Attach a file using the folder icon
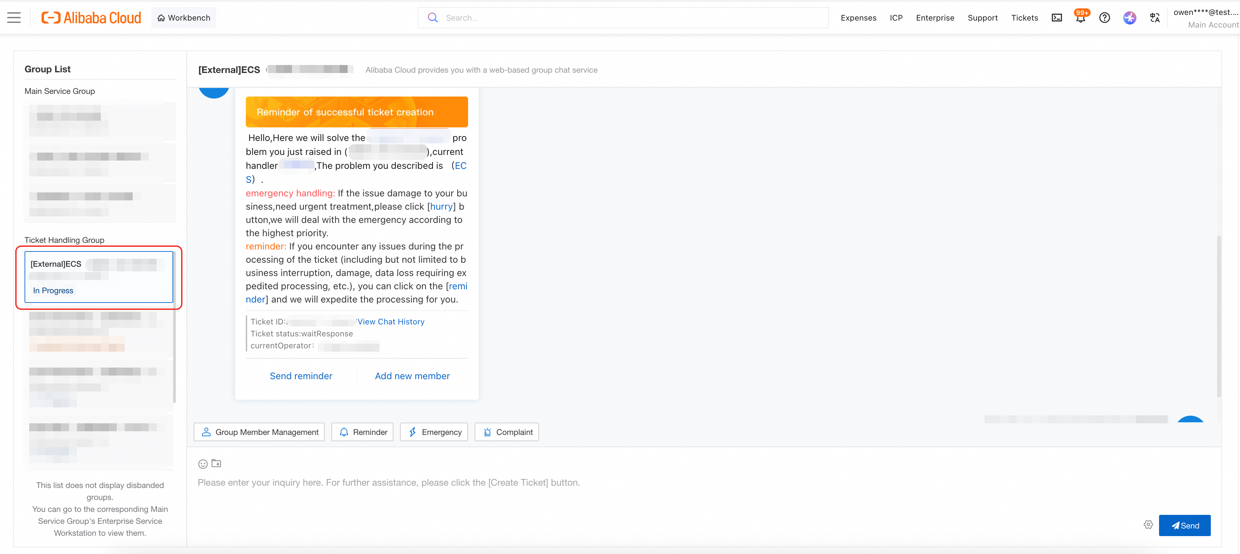The image size is (1240, 554). [217, 463]
